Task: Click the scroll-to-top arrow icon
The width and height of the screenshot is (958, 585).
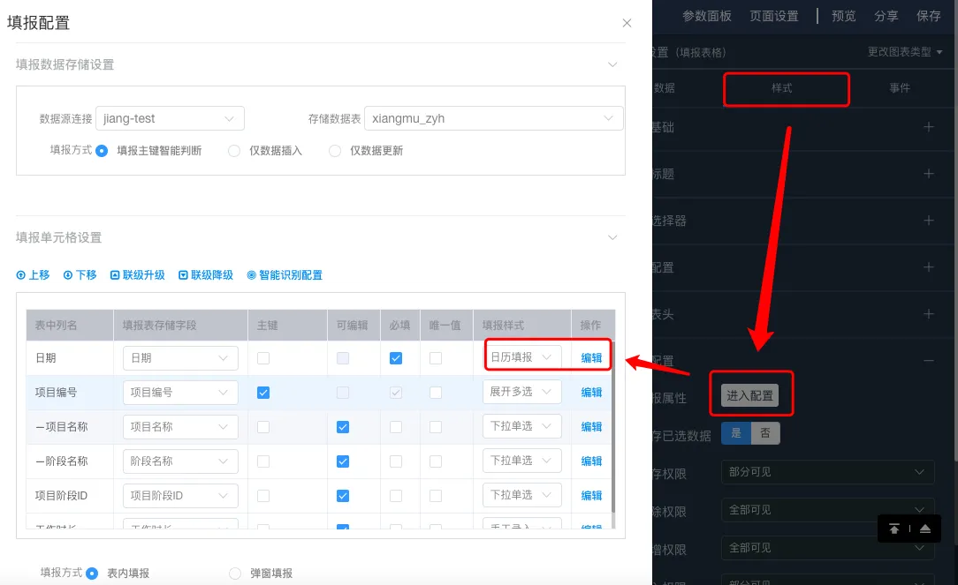Action: pyautogui.click(x=893, y=529)
